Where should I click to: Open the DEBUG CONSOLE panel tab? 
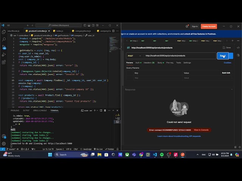coord(40,110)
